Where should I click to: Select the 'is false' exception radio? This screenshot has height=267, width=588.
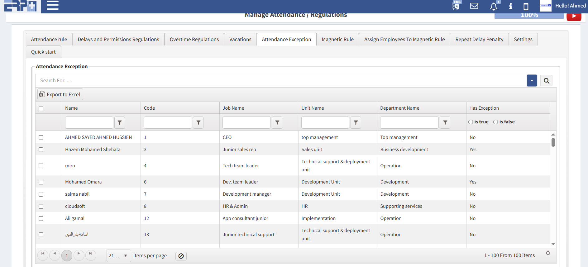495,122
